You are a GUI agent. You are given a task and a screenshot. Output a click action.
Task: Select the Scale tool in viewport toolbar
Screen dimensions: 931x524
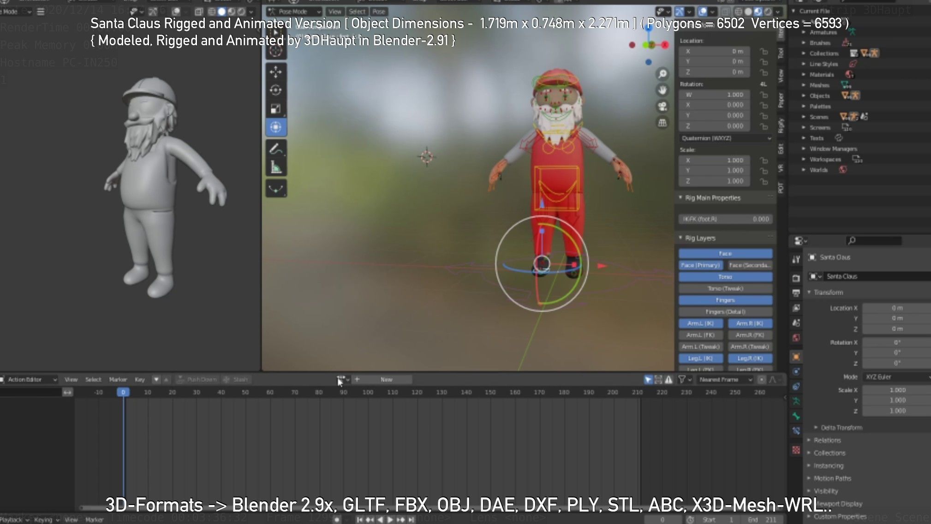pyautogui.click(x=276, y=109)
